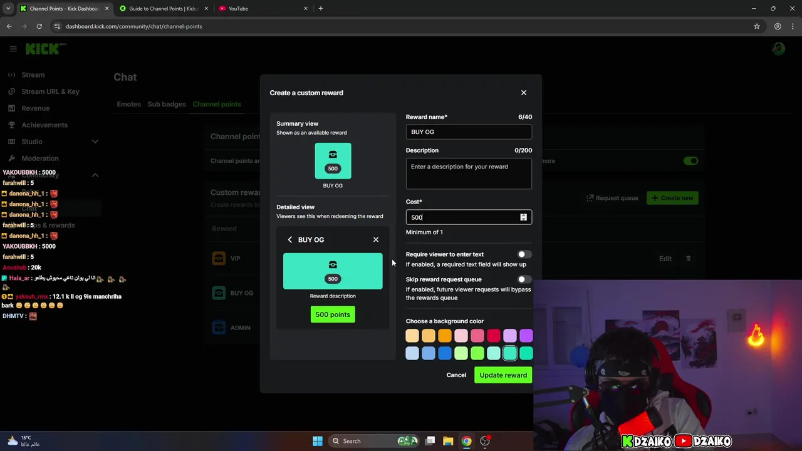Pick the dark blue background color
802x451 pixels.
click(x=445, y=354)
